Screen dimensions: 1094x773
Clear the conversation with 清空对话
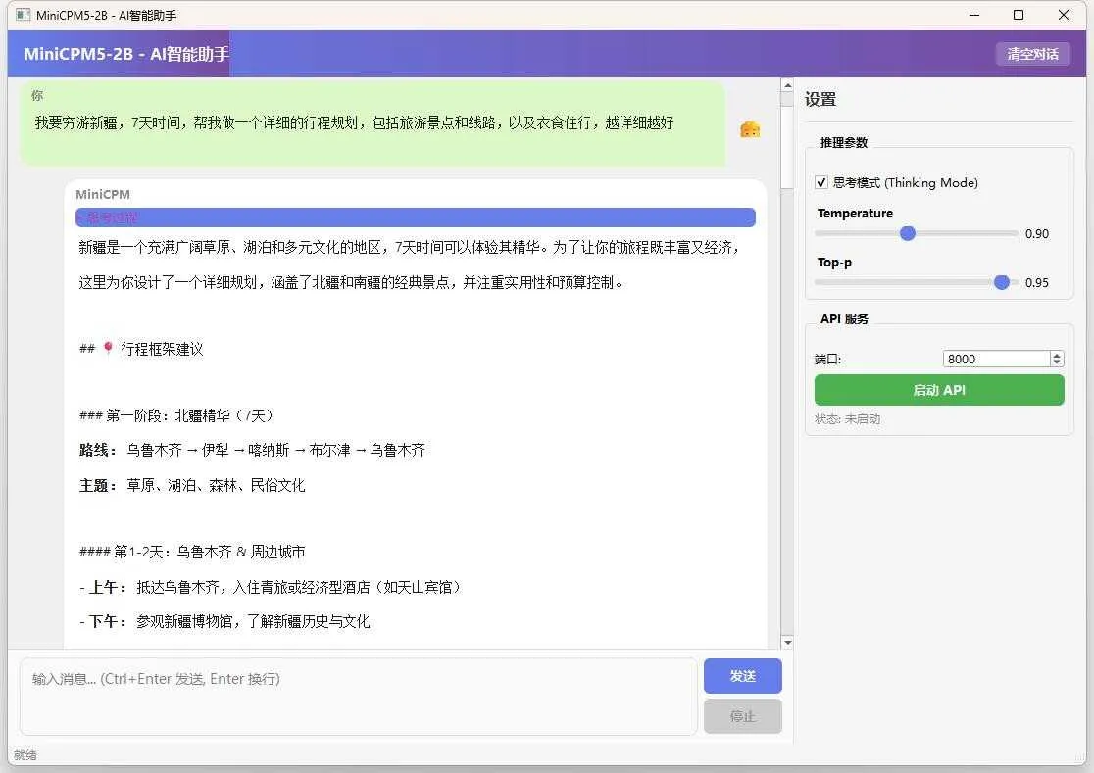pos(1032,54)
